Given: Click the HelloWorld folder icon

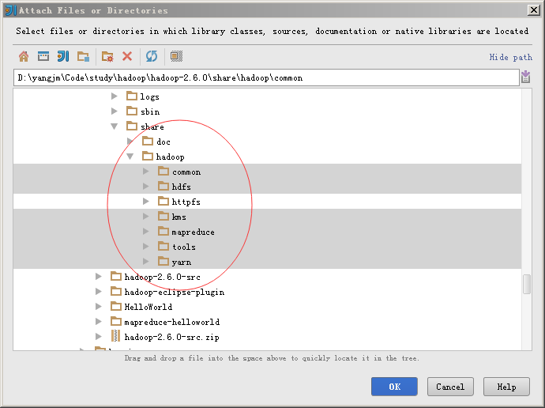Looking at the screenshot, I should (x=116, y=306).
